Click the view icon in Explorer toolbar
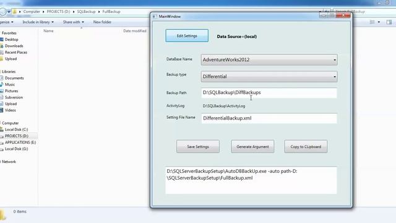The width and height of the screenshot is (396, 223). 372,22
